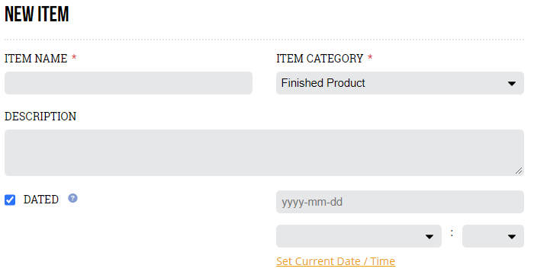The width and height of the screenshot is (534, 275).
Task: Click the arrow icon of the hour selector
Action: click(429, 237)
